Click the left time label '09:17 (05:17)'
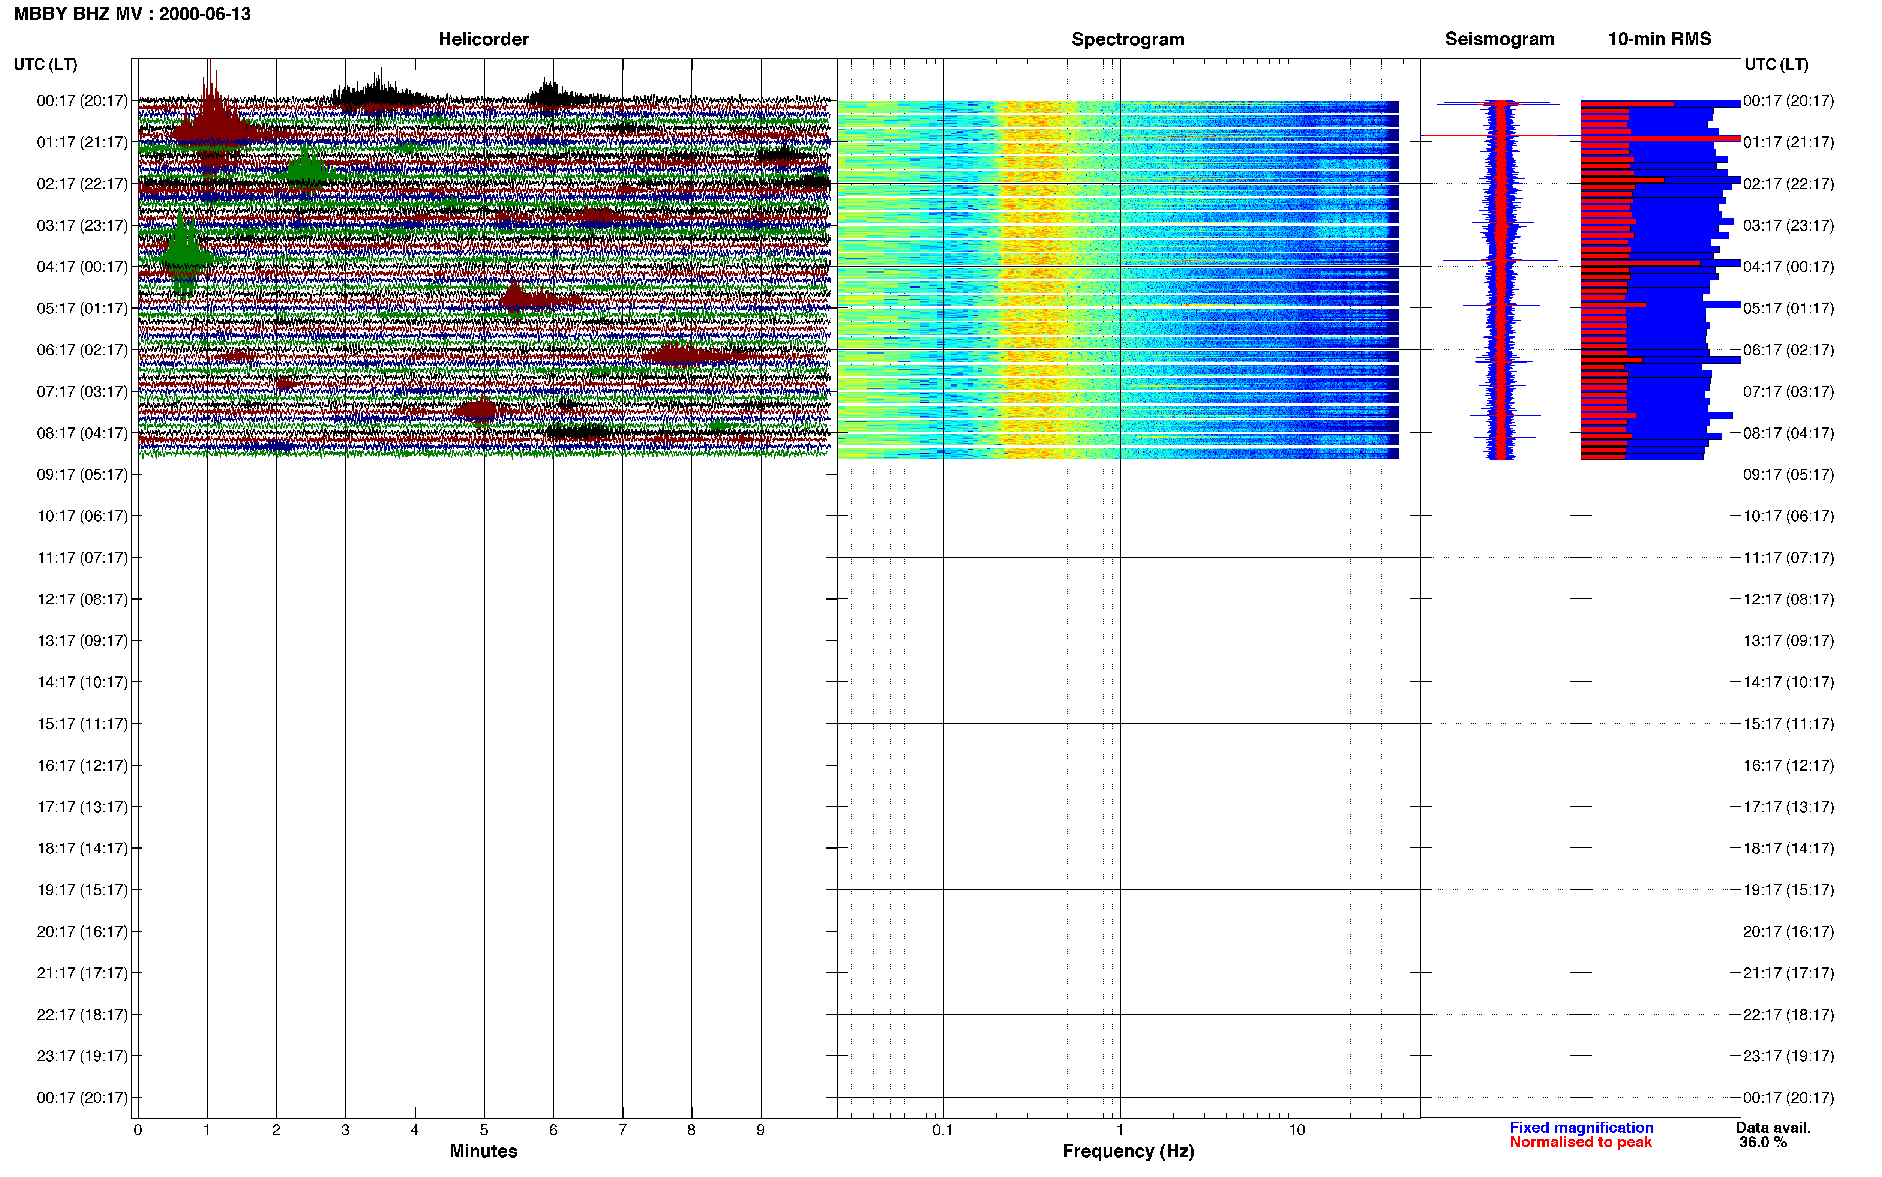The image size is (1882, 1177). (82, 474)
